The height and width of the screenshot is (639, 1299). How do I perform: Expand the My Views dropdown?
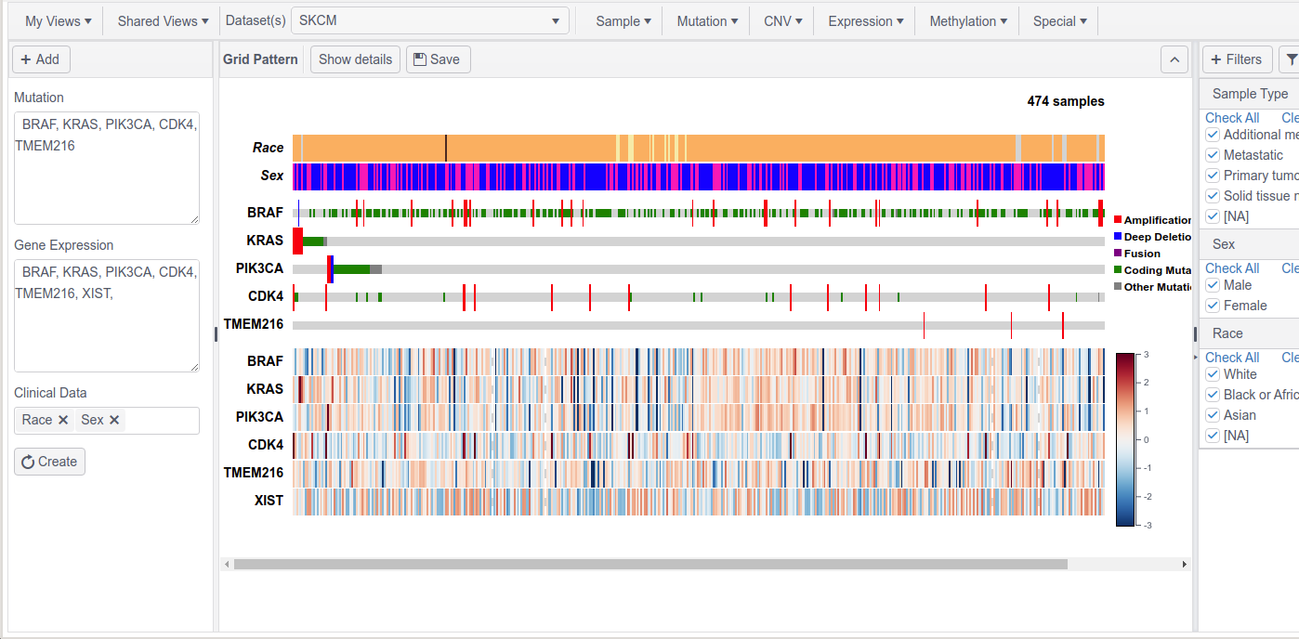point(58,20)
